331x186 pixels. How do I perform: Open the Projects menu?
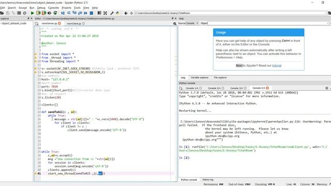[x=66, y=8]
